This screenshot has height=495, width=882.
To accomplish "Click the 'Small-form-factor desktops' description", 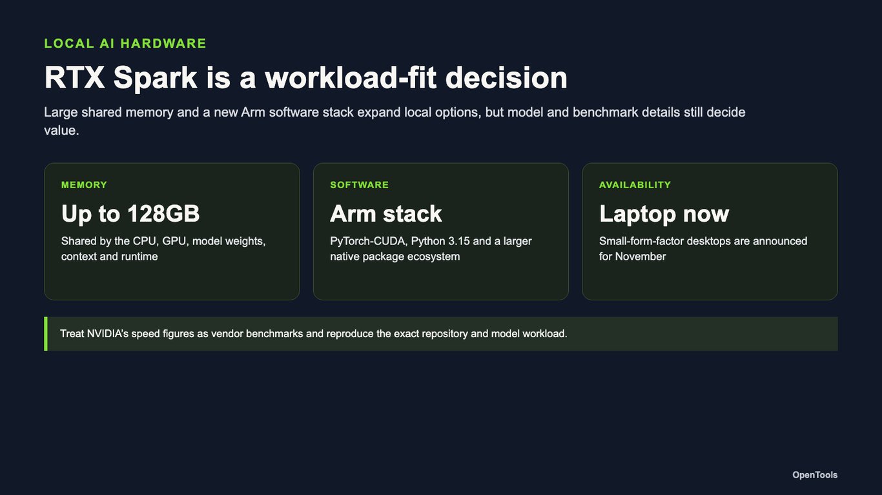I will pyautogui.click(x=703, y=249).
